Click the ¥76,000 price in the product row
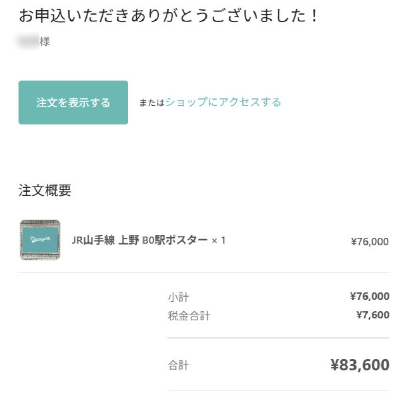The width and height of the screenshot is (411, 395). pos(370,241)
